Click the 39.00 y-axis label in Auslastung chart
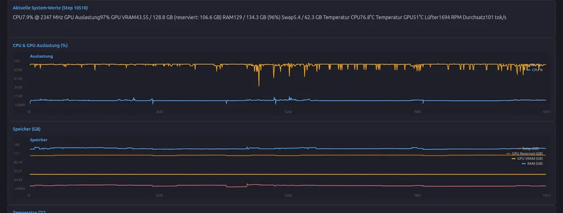563x213 pixels. point(19,87)
